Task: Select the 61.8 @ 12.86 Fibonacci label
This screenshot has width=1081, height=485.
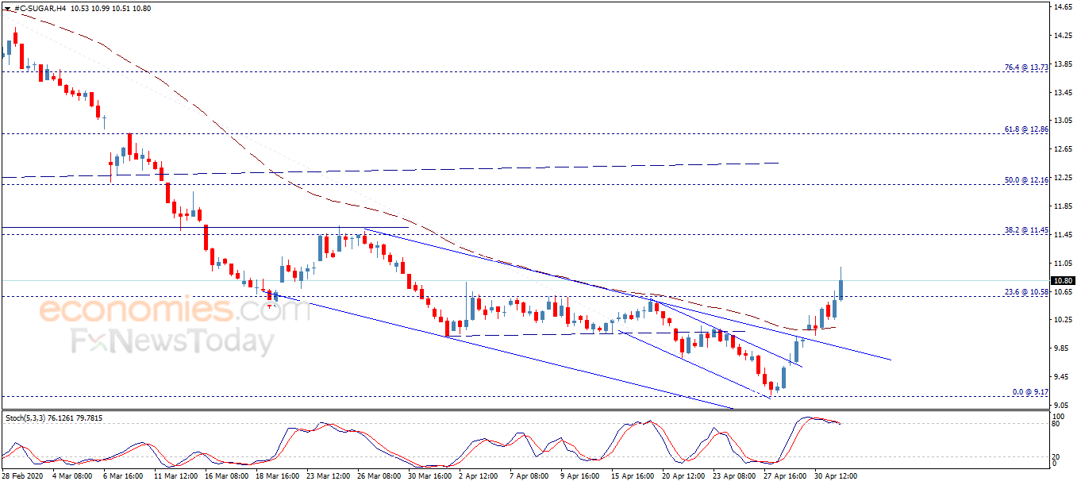Action: tap(1026, 129)
